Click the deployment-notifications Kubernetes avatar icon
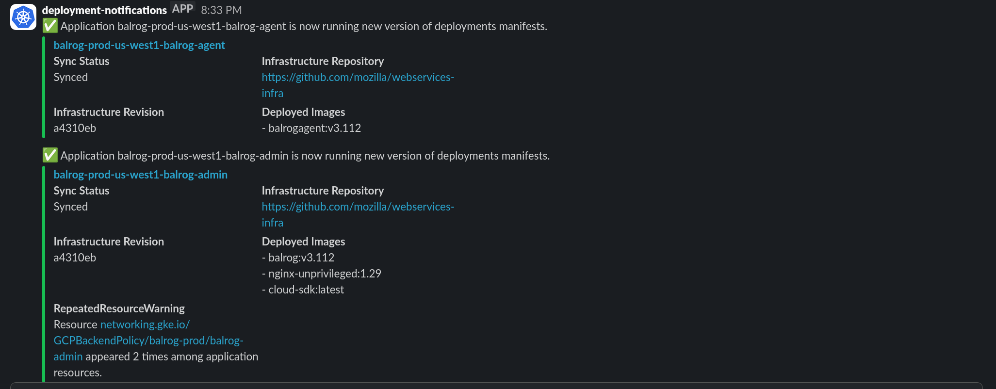 (x=23, y=17)
